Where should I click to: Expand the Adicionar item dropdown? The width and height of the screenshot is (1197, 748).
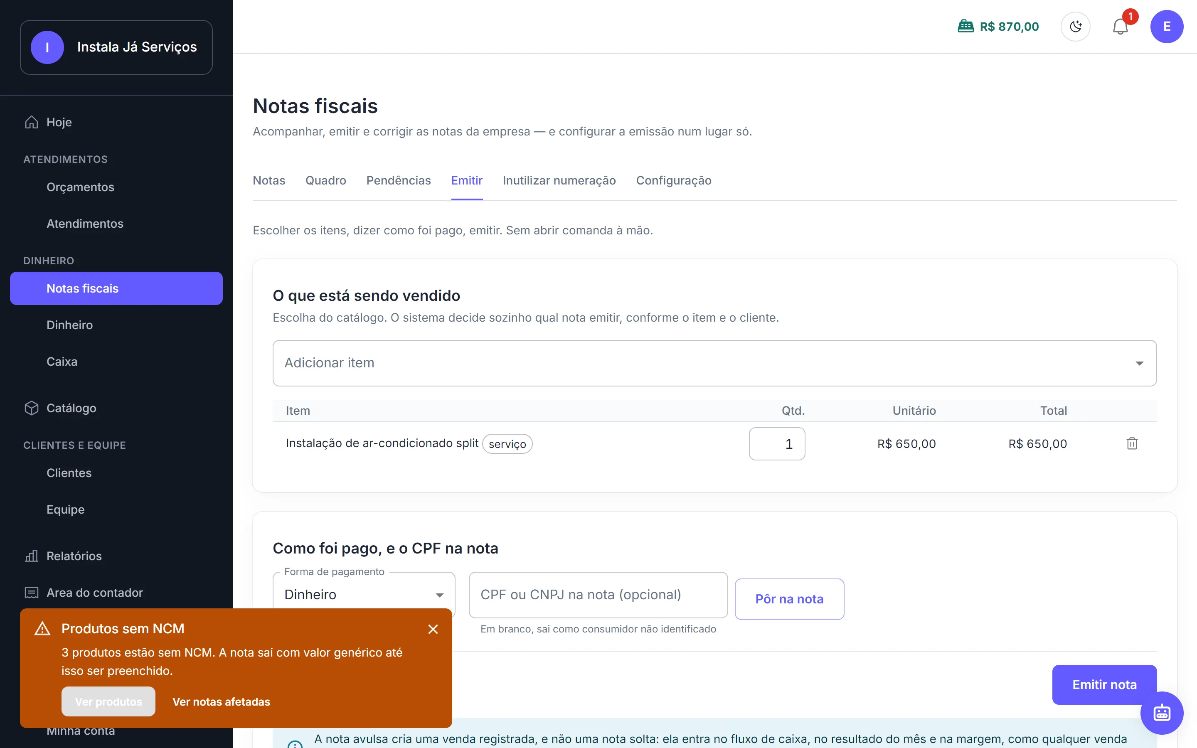714,363
